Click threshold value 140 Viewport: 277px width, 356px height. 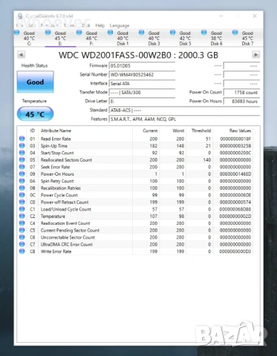point(207,159)
